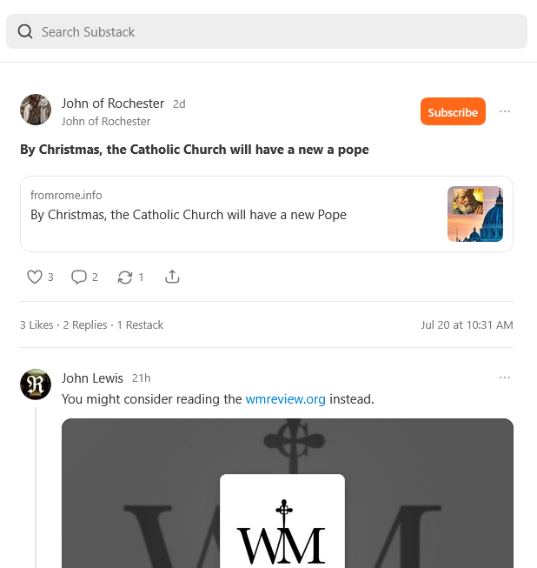Click the John Lewis commenter name
537x568 pixels.
click(x=92, y=378)
